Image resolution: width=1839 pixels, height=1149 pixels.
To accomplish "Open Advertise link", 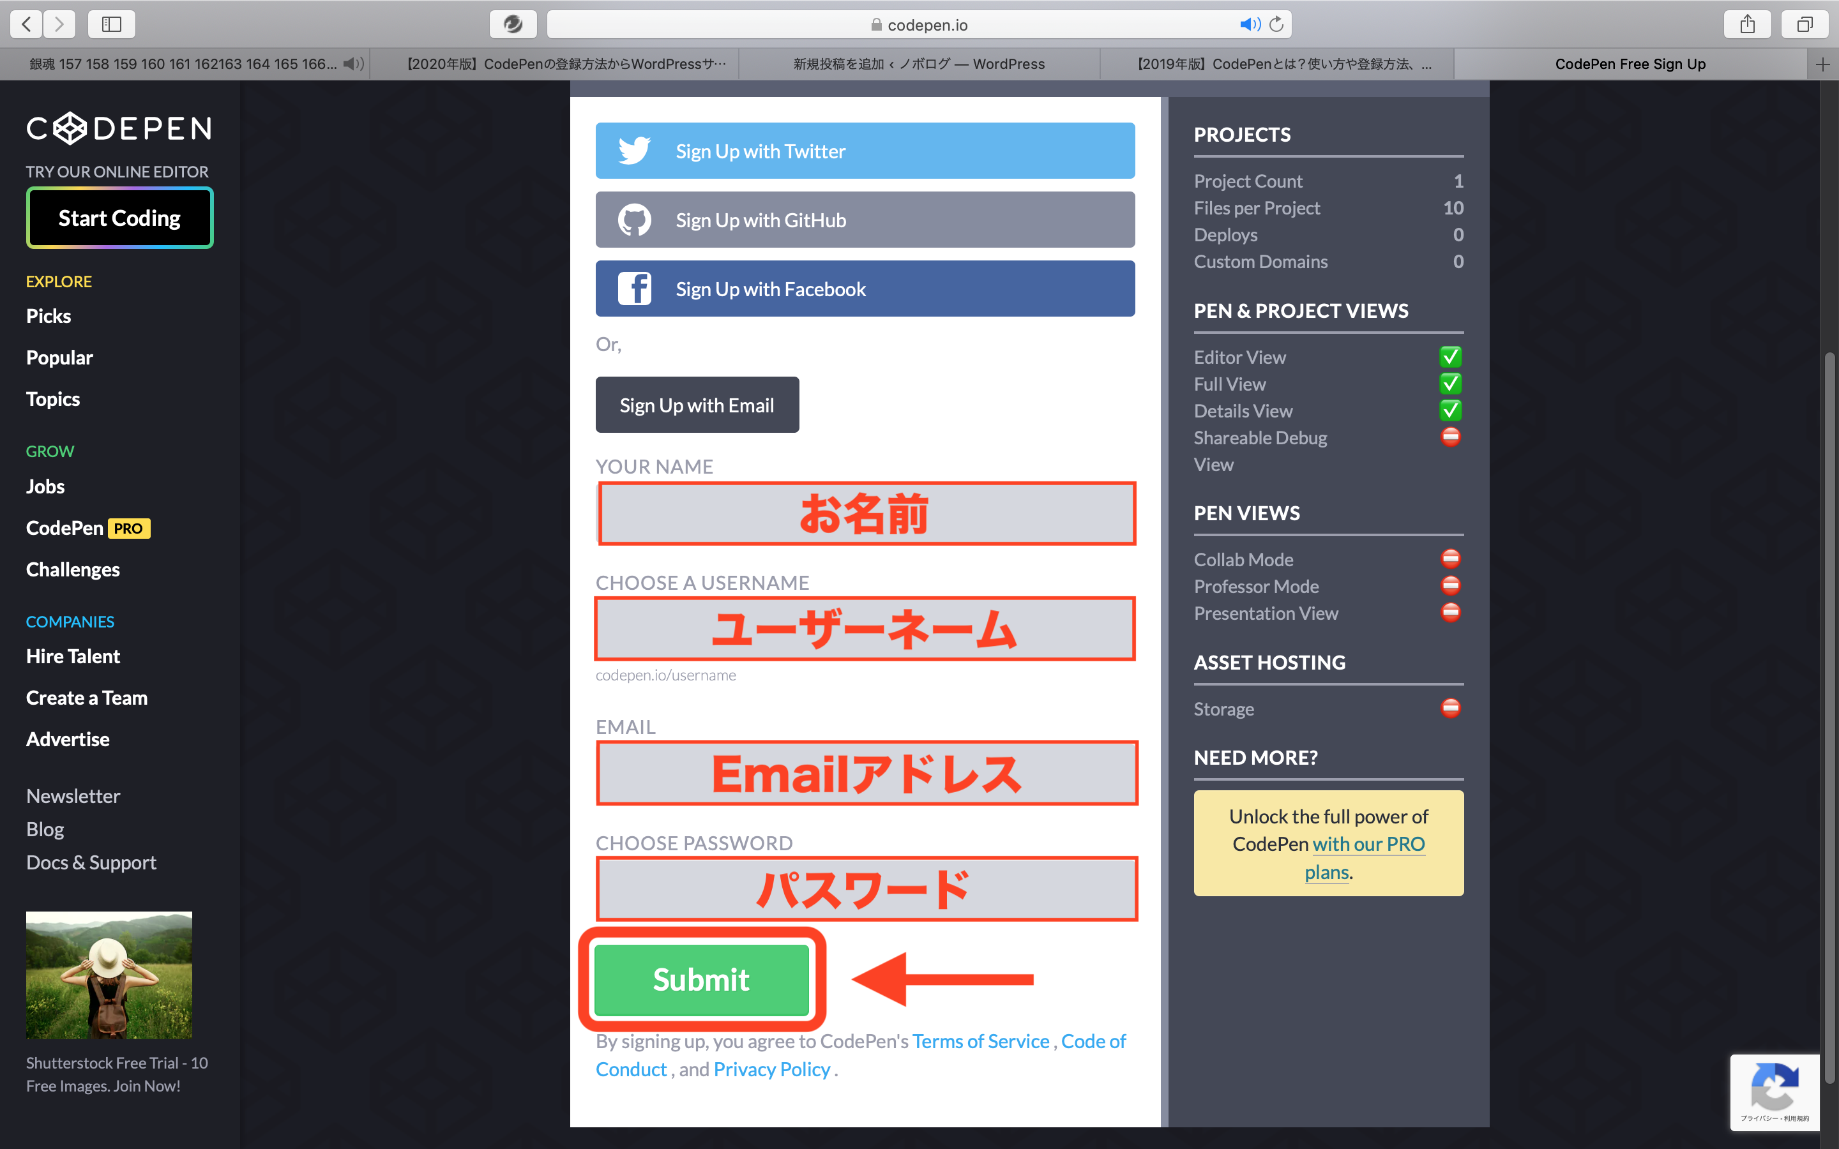I will [x=68, y=739].
